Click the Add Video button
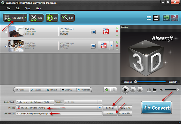This screenshot has height=124, width=181. click(x=13, y=18)
